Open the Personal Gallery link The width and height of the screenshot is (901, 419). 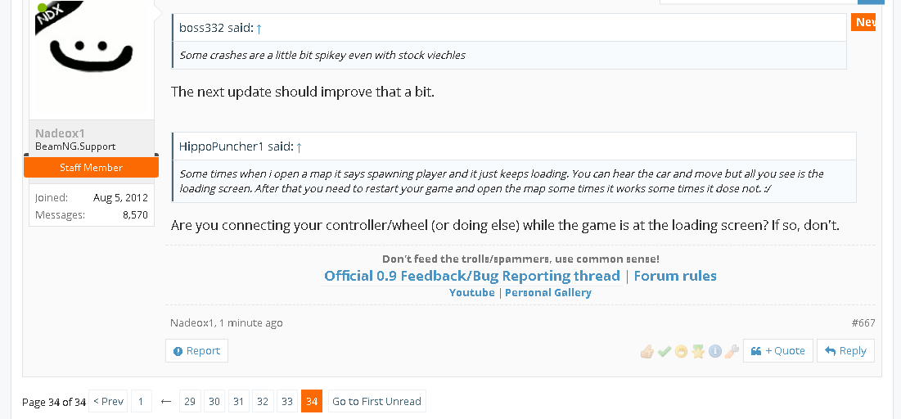[x=548, y=292]
